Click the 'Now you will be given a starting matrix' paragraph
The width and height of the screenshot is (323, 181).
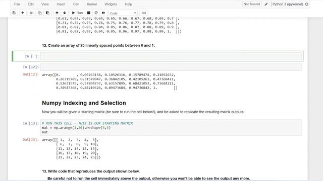click(143, 112)
